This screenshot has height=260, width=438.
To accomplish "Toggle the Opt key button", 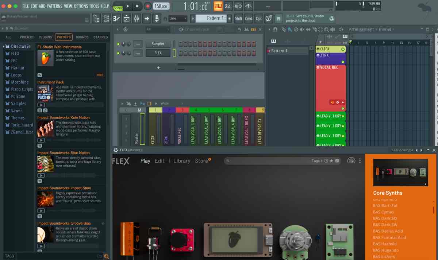I will coord(259,18).
